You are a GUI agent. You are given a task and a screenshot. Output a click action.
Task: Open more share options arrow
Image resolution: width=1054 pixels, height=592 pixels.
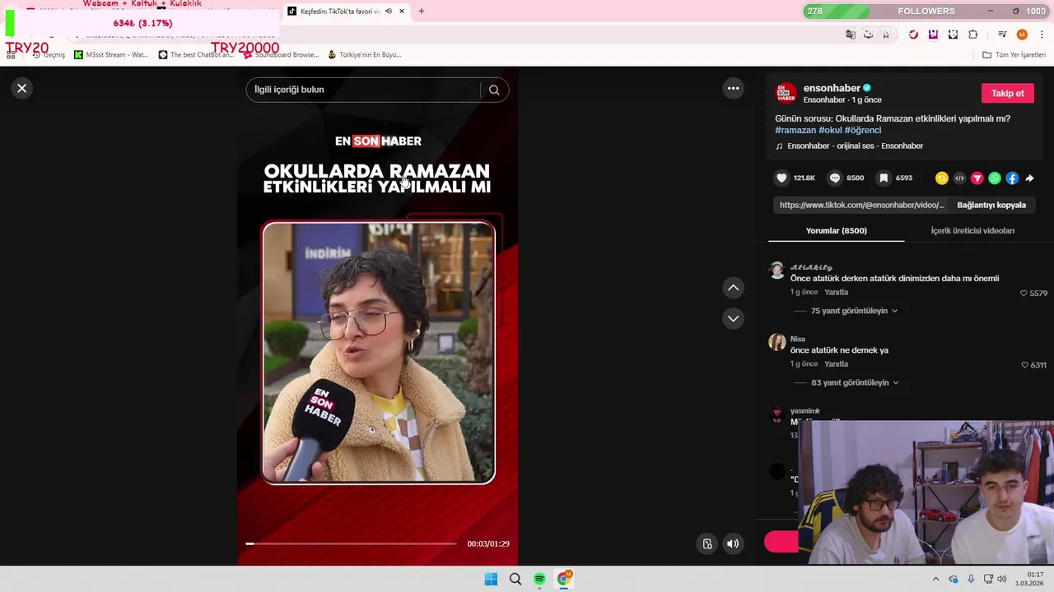(1029, 178)
